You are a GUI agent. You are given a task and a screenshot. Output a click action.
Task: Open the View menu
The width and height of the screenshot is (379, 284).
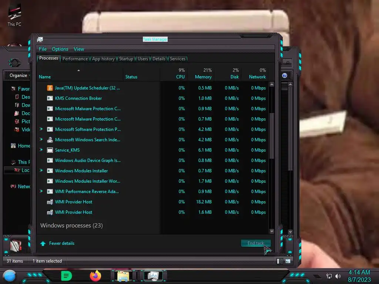(79, 49)
